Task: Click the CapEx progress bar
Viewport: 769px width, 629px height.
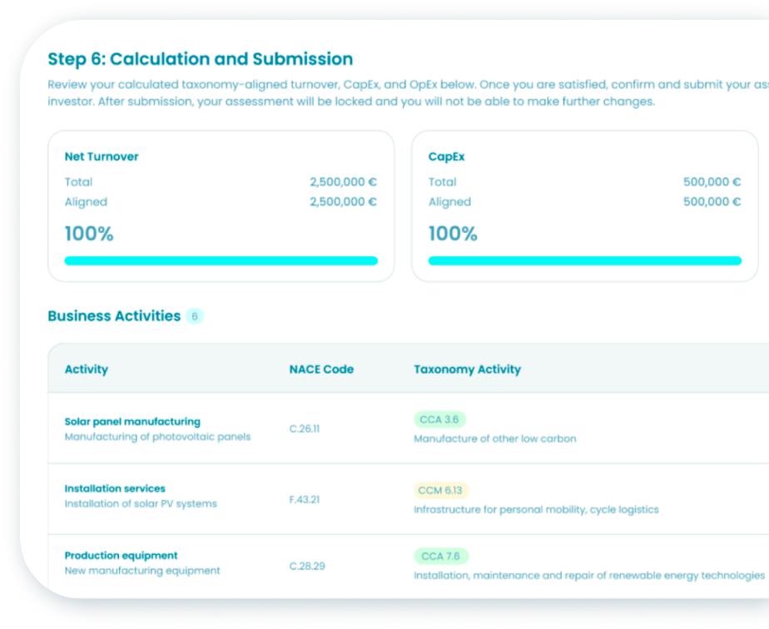Action: click(x=584, y=260)
